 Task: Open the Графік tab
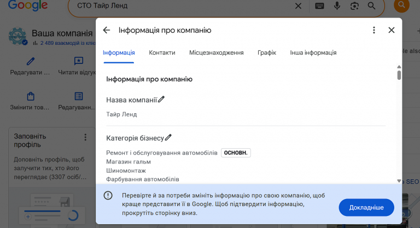click(267, 53)
